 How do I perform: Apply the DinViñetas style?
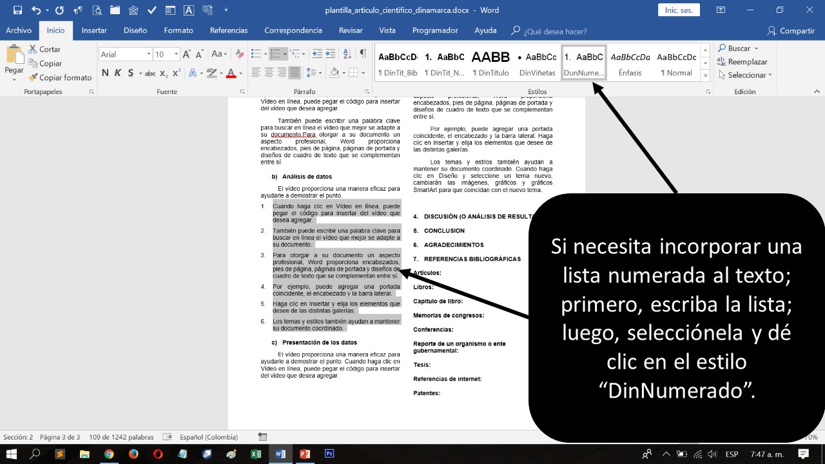tap(537, 63)
